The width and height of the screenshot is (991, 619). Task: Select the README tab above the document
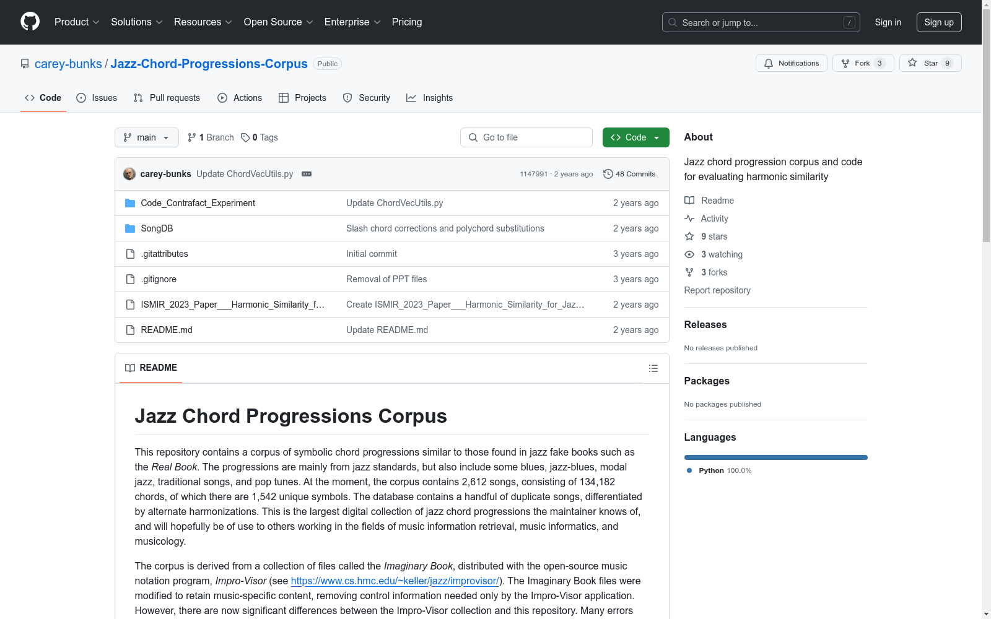(151, 368)
